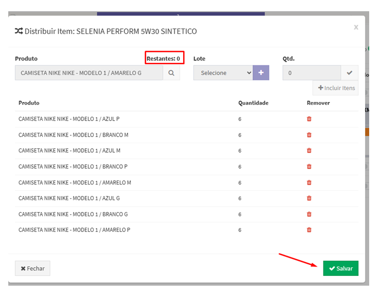Close the dialog with the X icon

click(x=356, y=27)
